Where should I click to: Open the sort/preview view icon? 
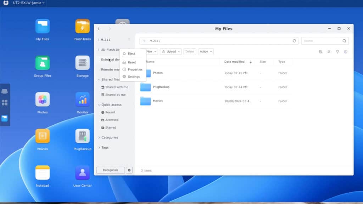pyautogui.click(x=320, y=52)
